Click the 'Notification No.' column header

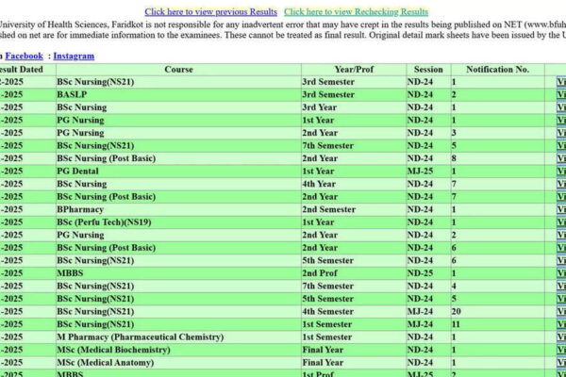click(x=497, y=69)
